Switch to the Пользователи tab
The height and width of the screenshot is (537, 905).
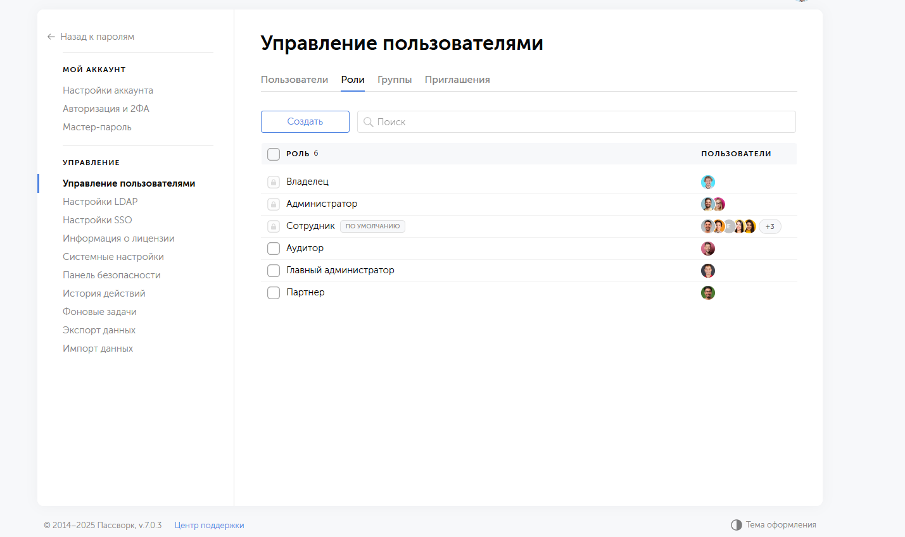294,80
